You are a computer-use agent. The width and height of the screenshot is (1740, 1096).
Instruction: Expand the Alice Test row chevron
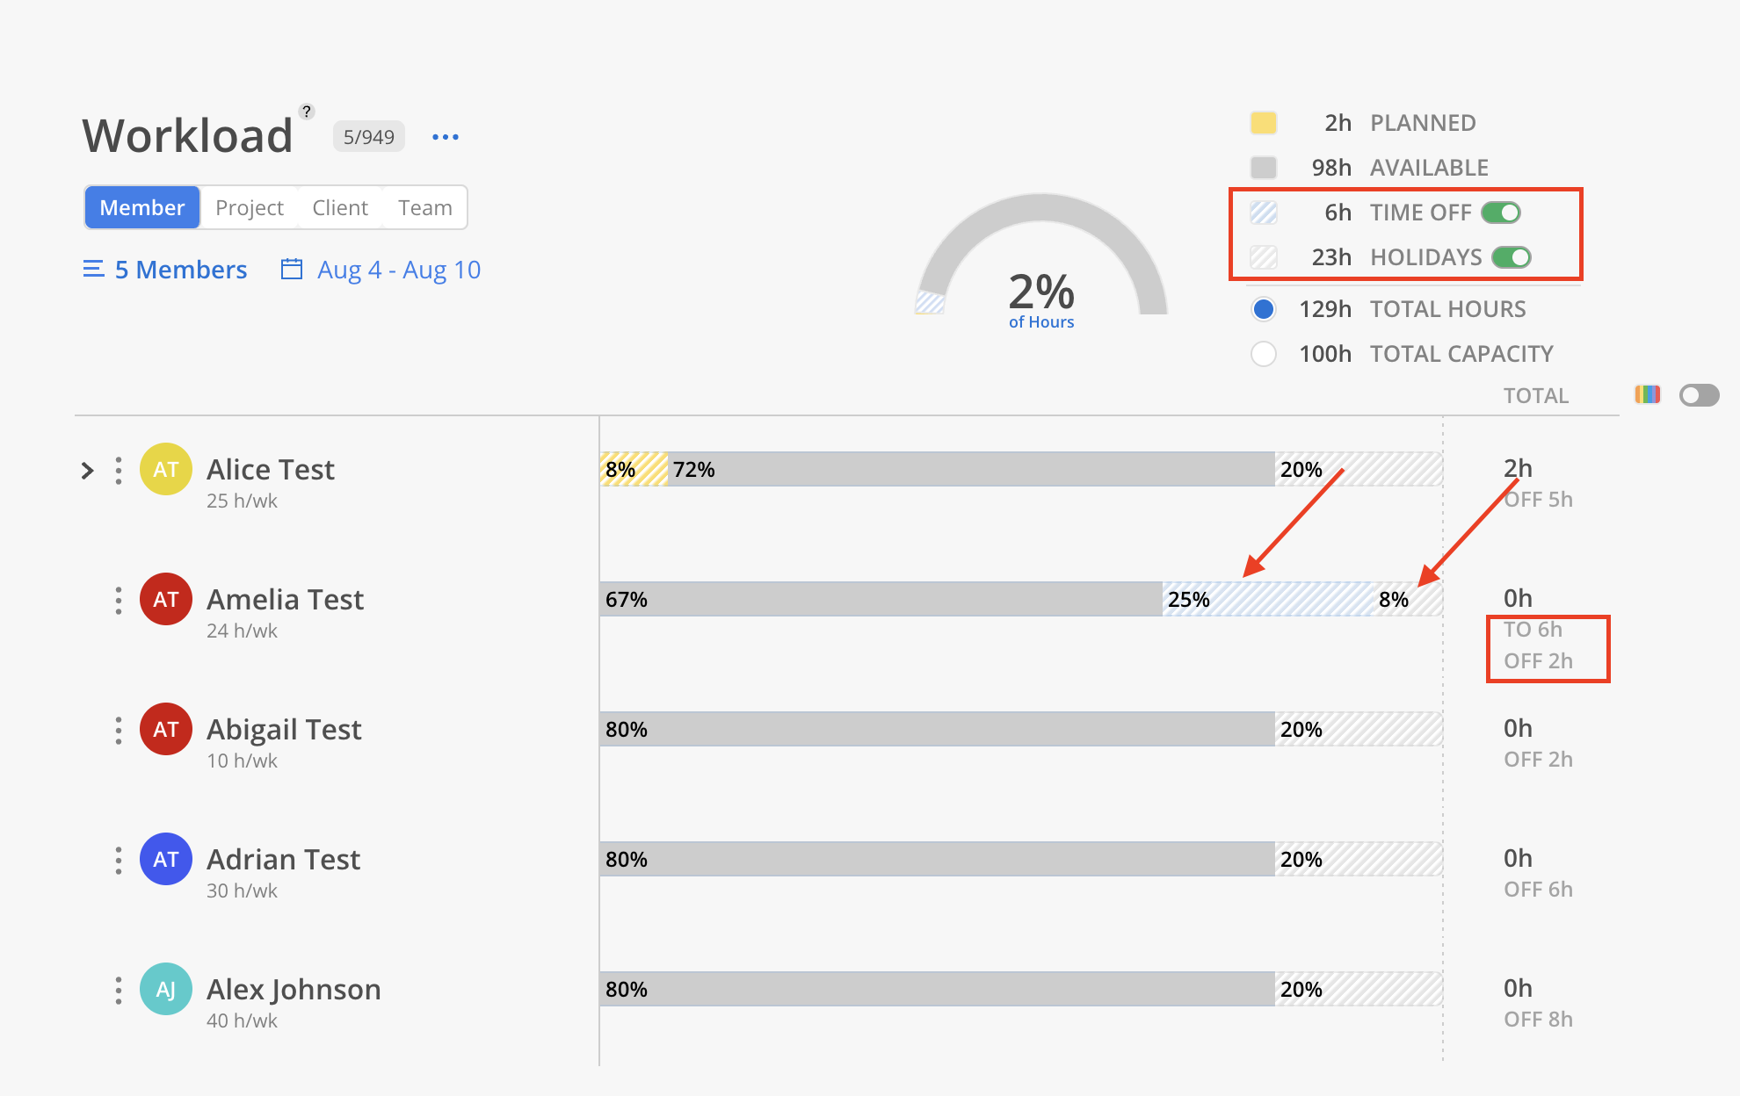[x=87, y=471]
